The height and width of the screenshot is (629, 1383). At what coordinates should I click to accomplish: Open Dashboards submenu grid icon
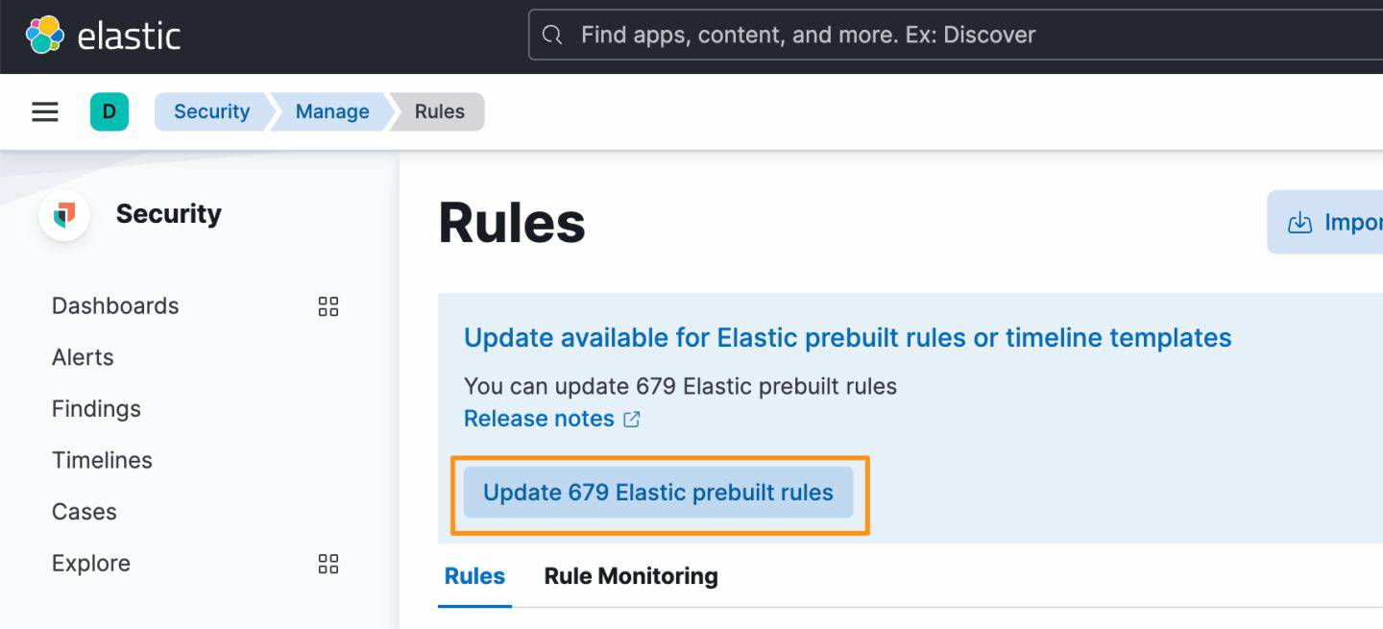coord(328,306)
